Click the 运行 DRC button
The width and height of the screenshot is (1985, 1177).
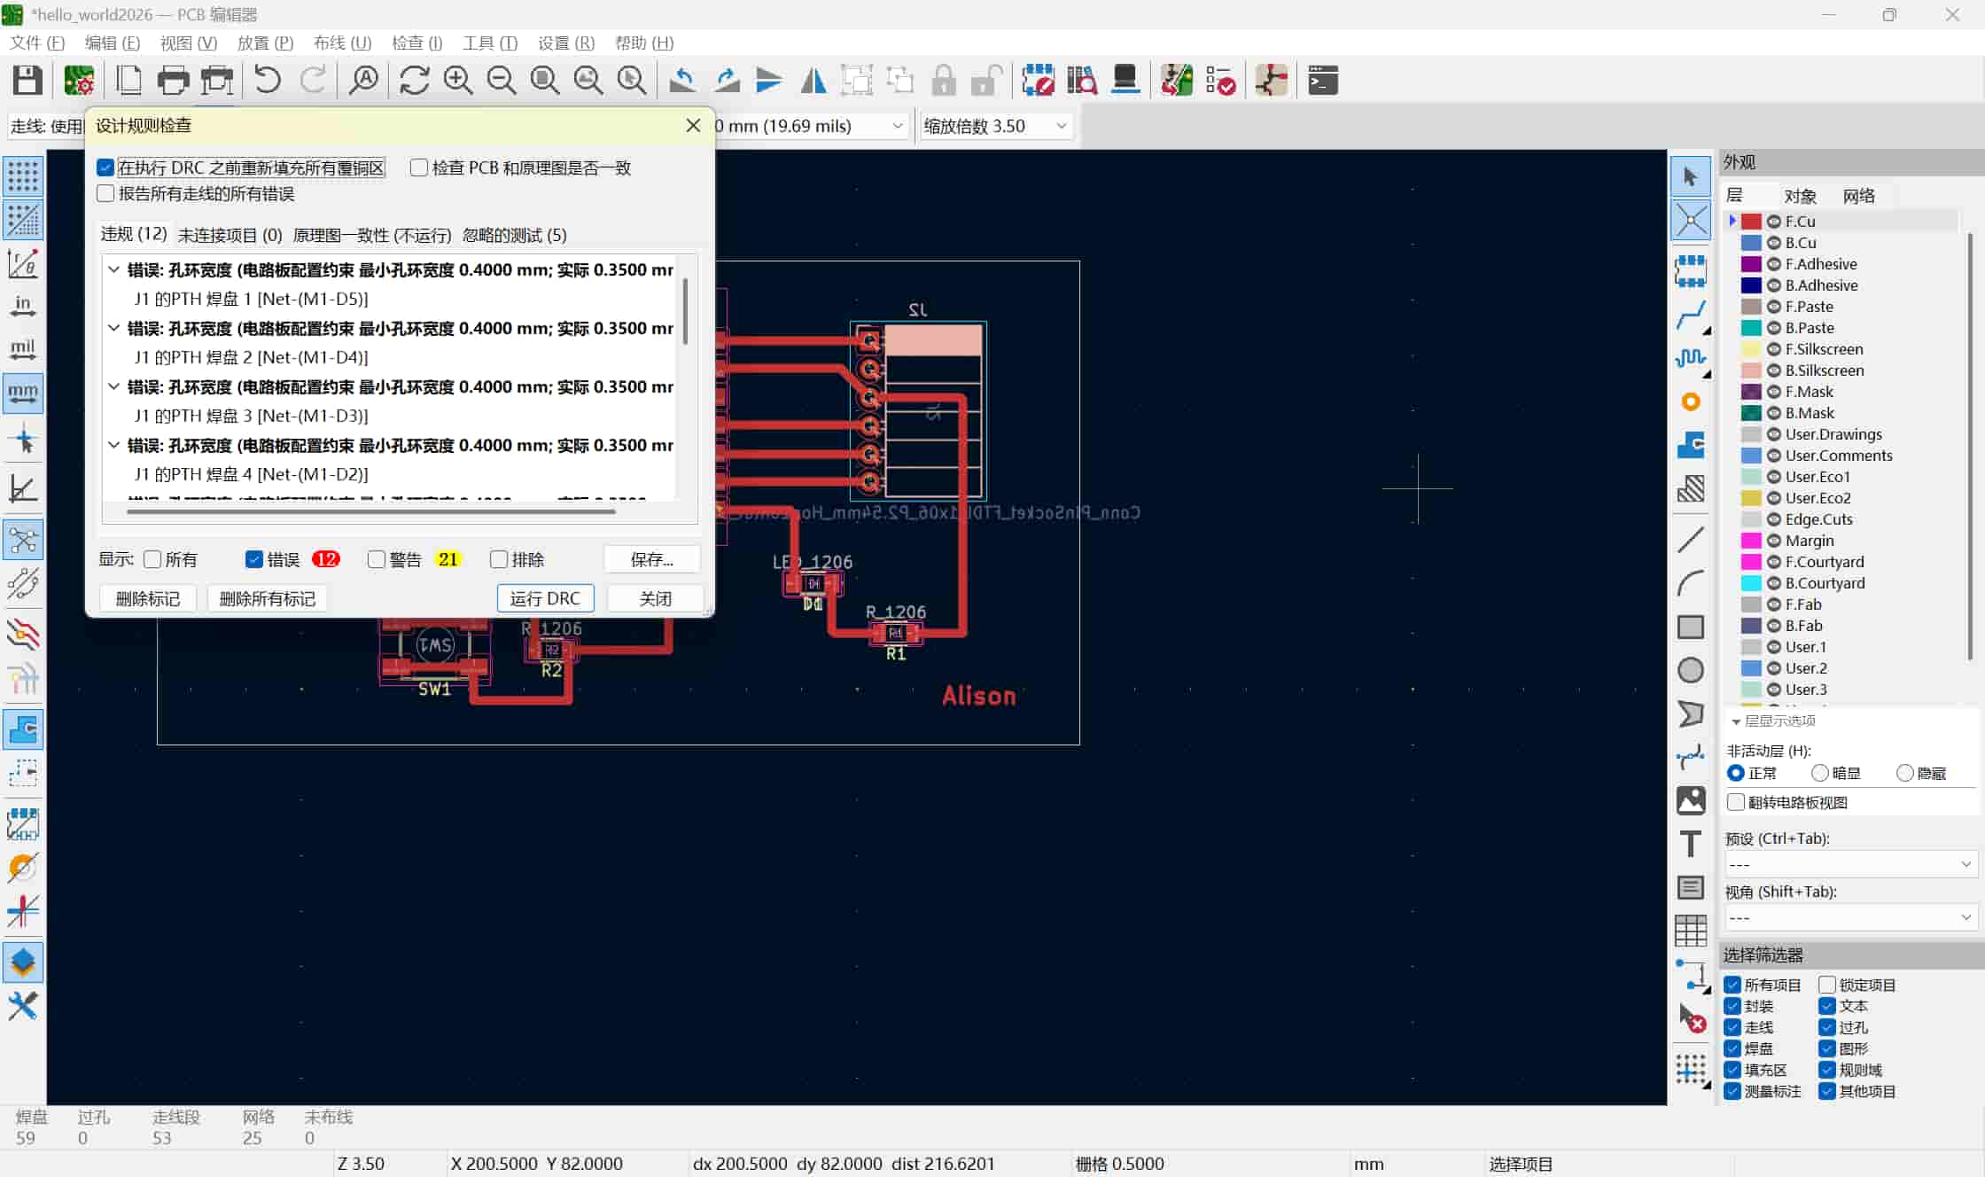544,598
